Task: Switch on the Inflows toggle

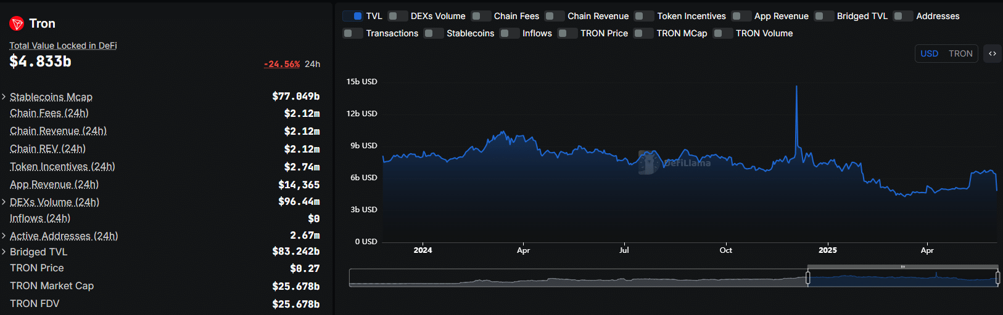Action: pyautogui.click(x=510, y=33)
